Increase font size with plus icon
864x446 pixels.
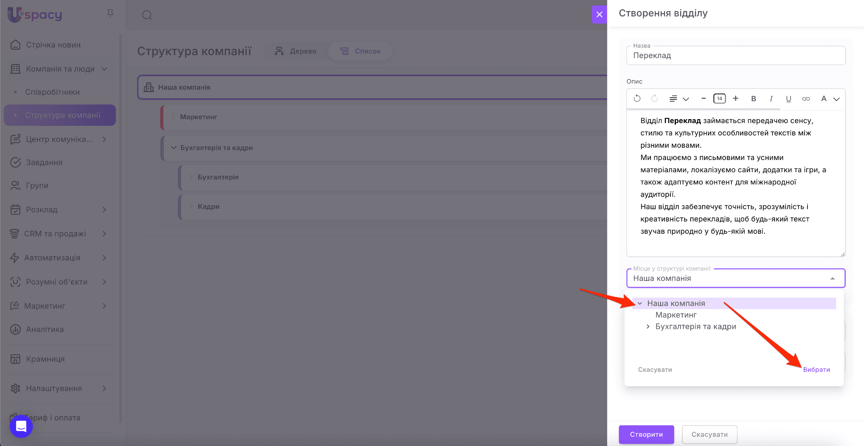735,99
